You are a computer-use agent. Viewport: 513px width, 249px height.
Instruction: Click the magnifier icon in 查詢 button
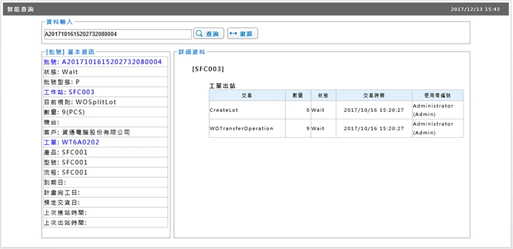coord(199,33)
